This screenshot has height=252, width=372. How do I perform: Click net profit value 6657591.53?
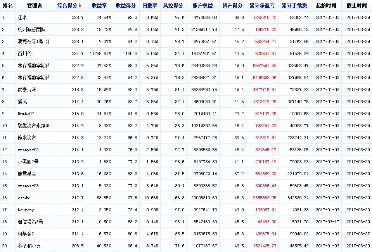(x=265, y=66)
